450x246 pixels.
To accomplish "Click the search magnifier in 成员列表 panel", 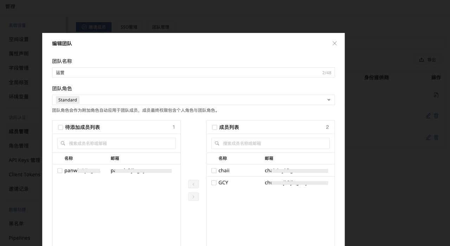I will 217,143.
